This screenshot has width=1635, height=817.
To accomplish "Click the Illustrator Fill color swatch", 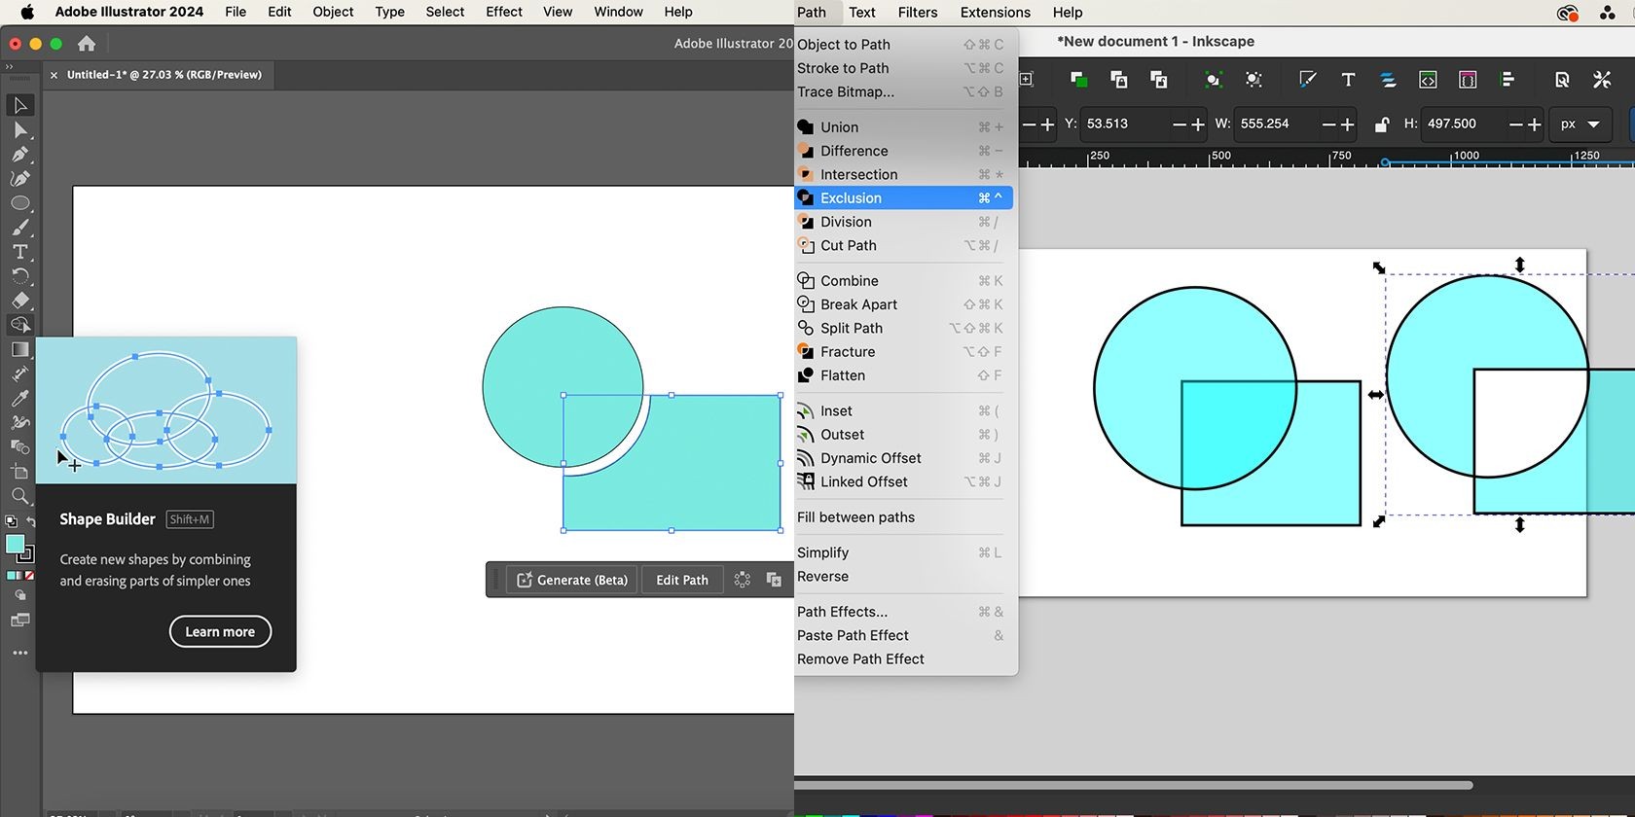I will 15,544.
